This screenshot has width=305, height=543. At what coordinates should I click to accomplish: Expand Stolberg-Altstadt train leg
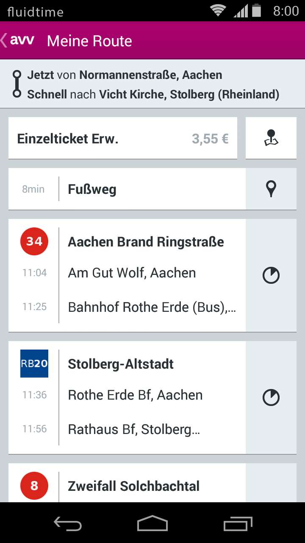pos(127,397)
